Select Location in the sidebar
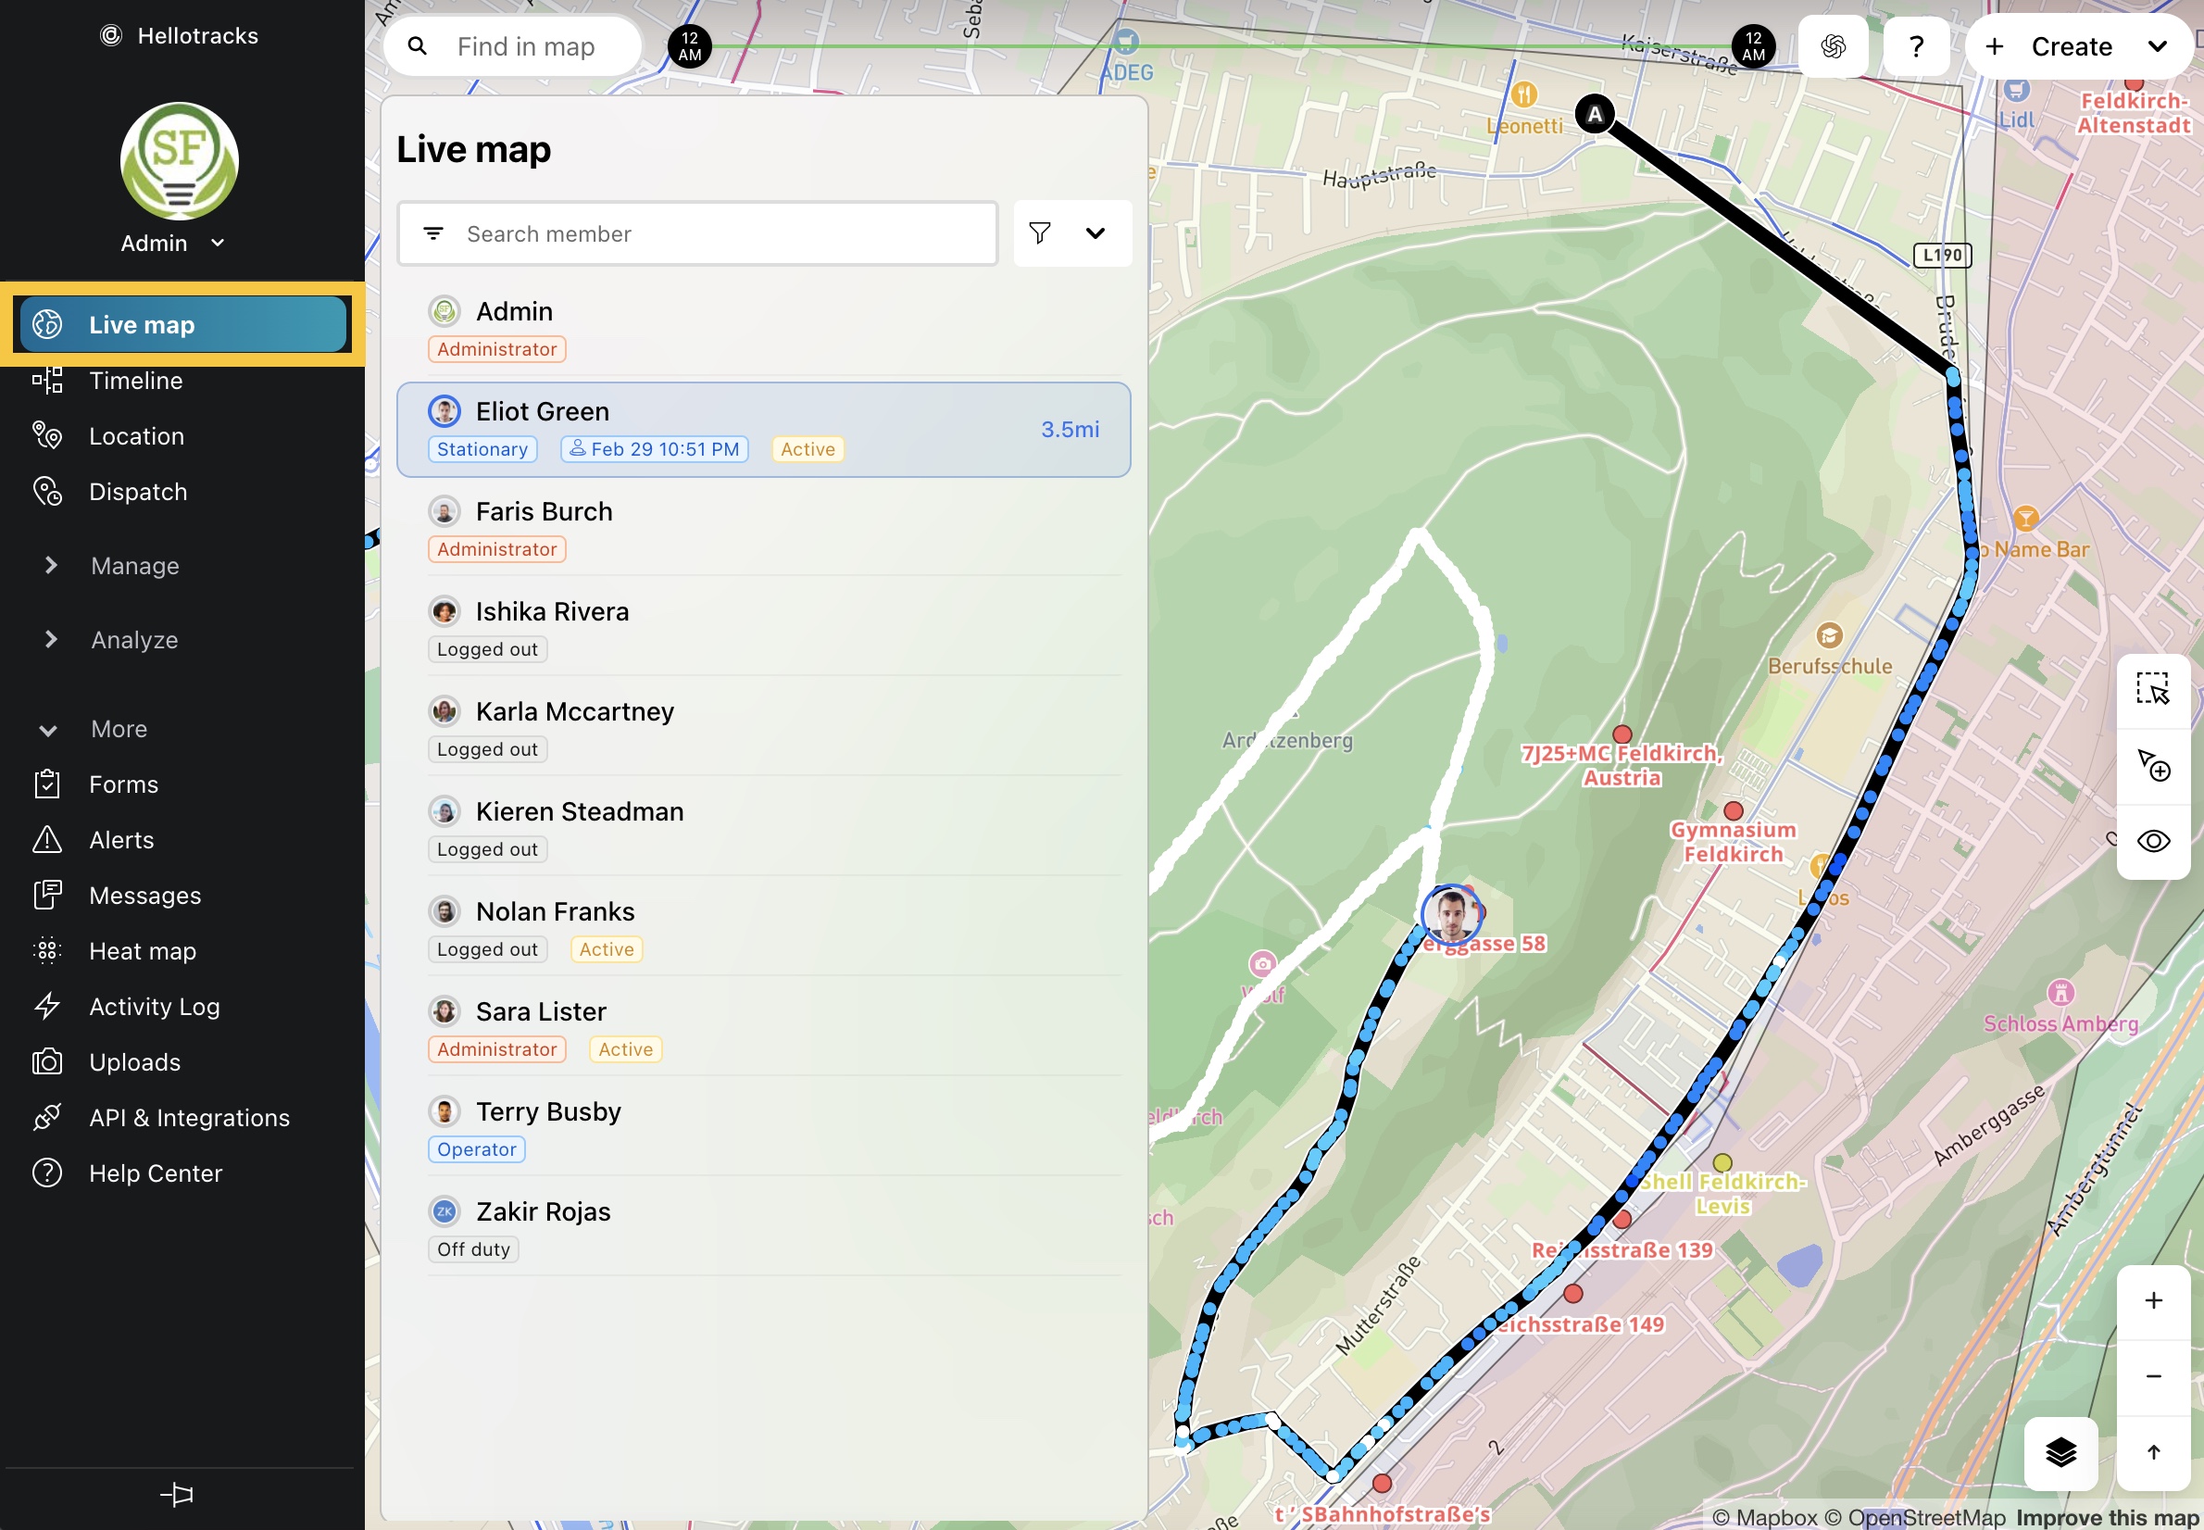2204x1530 pixels. pyautogui.click(x=136, y=436)
